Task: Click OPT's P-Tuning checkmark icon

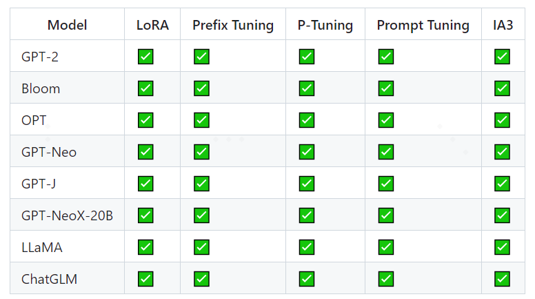Action: point(307,120)
